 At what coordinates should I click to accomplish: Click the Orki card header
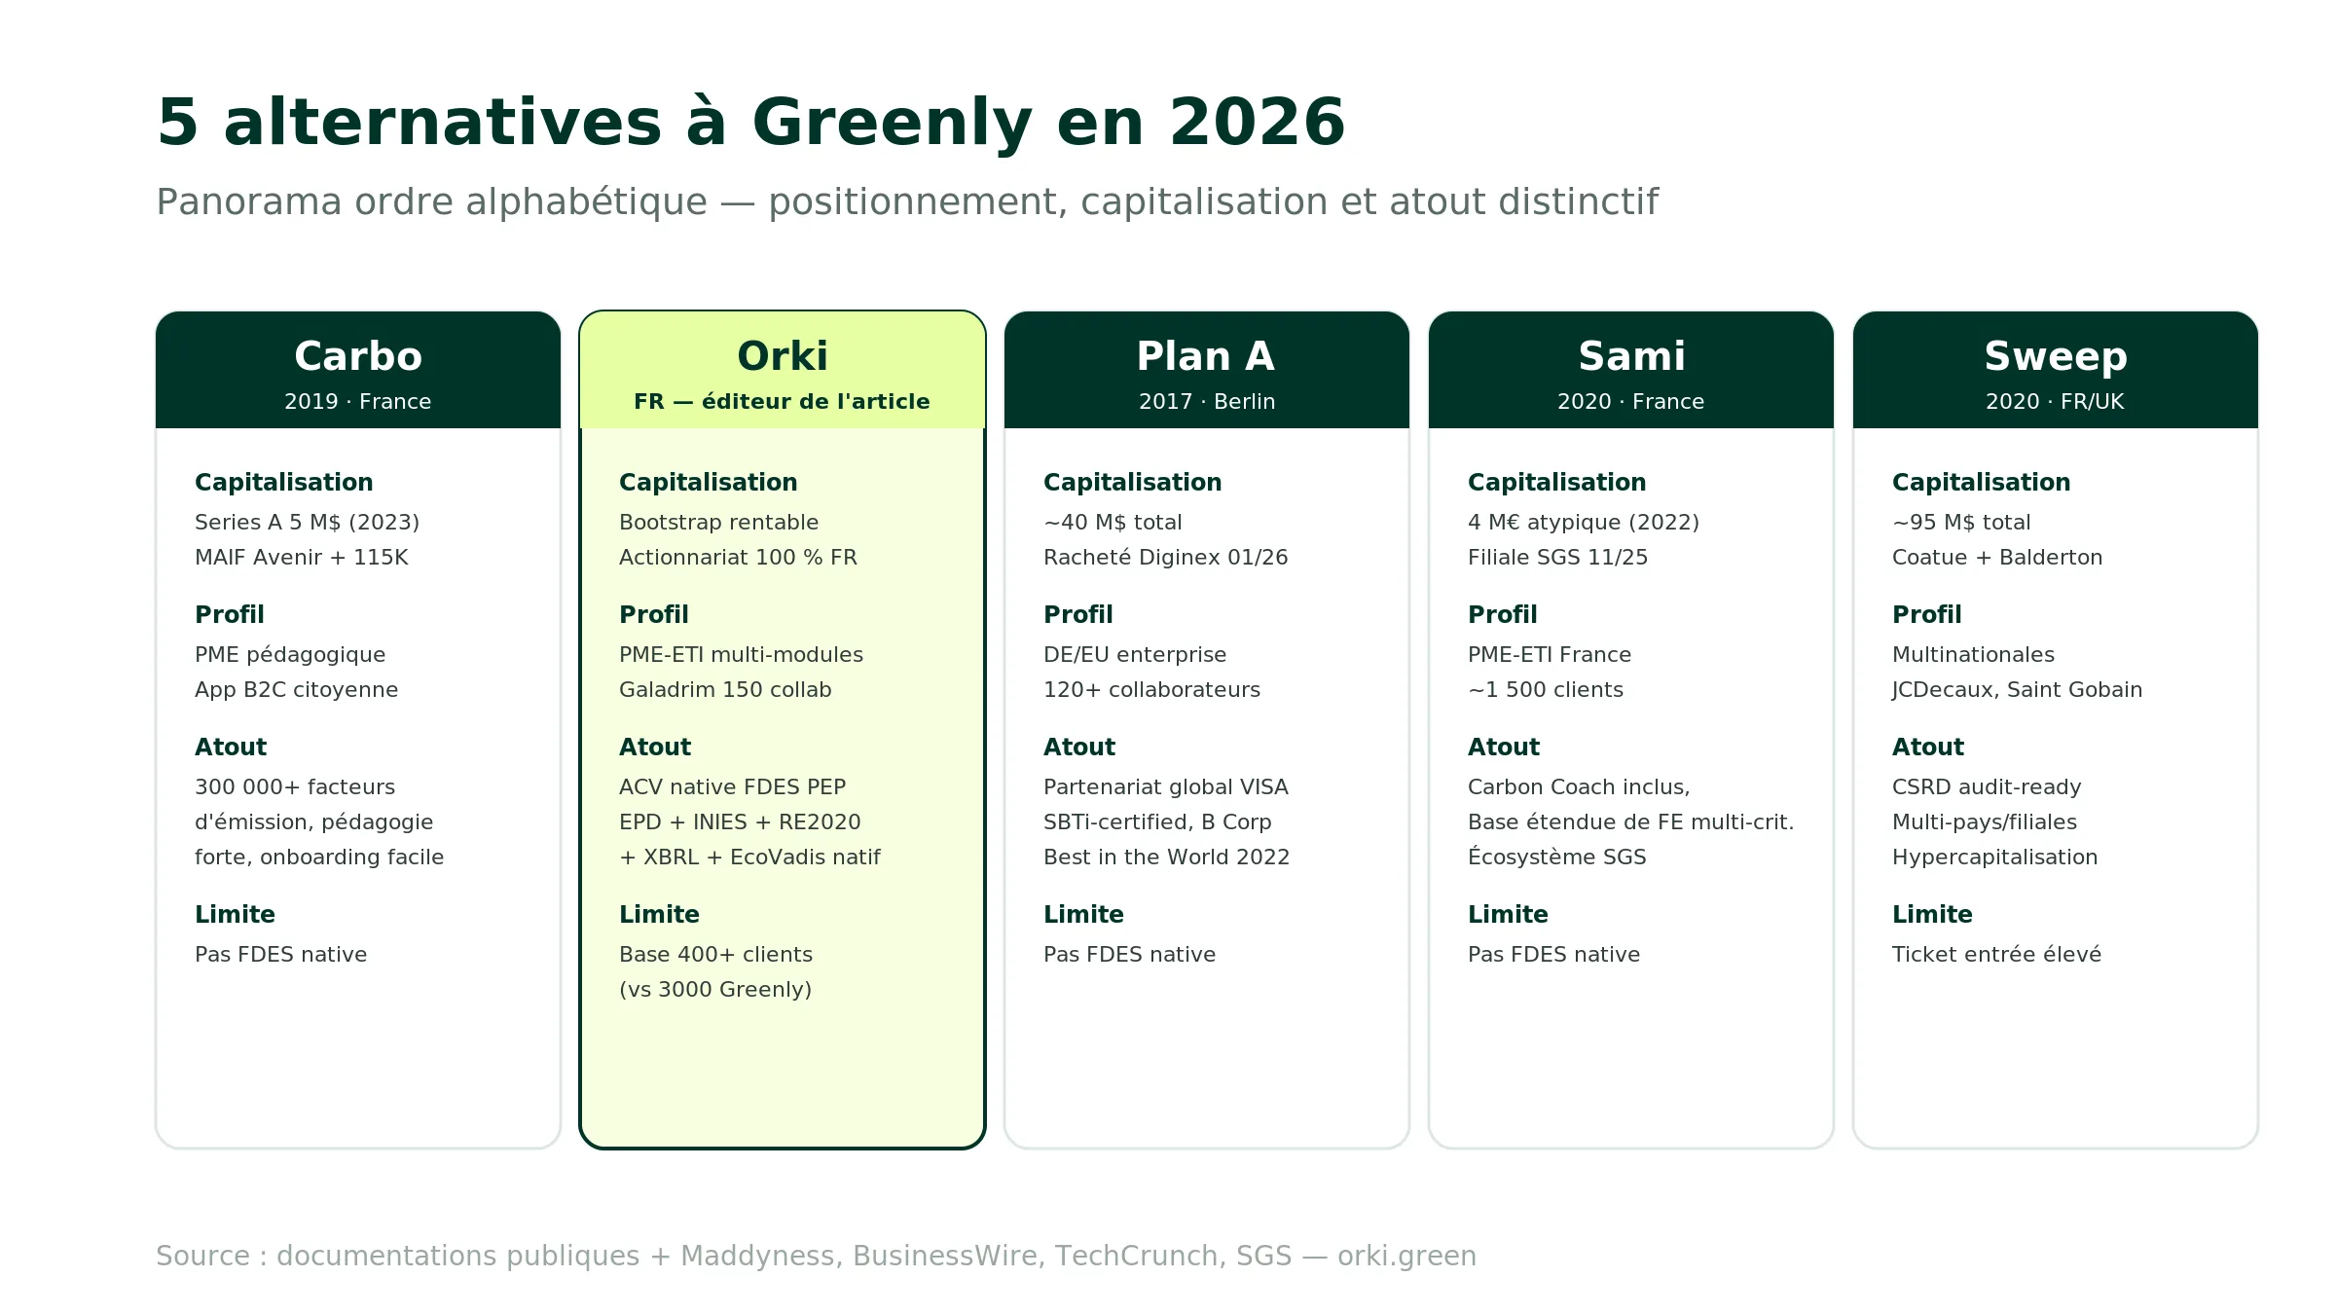[783, 370]
